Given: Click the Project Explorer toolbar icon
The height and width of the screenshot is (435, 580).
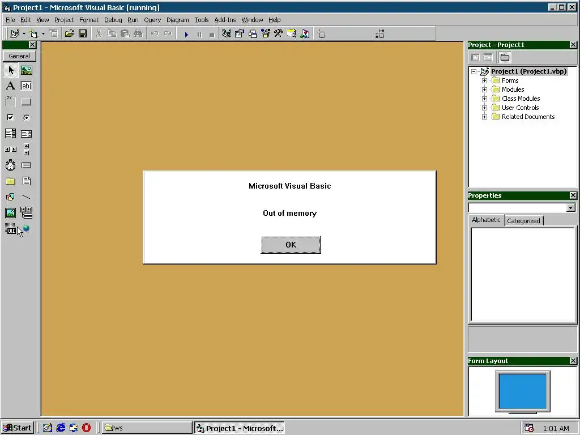Looking at the screenshot, I should pos(227,33).
